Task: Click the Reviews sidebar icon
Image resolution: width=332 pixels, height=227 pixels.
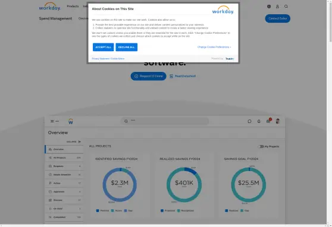Action: pyautogui.click(x=50, y=200)
